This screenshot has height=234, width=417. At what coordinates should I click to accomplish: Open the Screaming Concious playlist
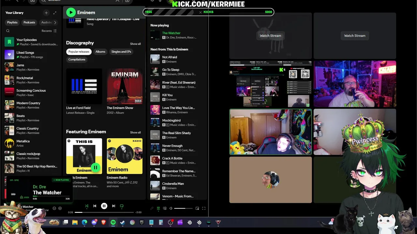32,93
